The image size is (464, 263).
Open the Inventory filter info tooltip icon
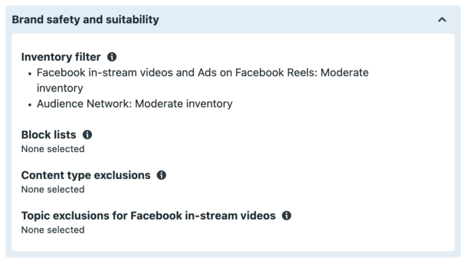(x=112, y=57)
